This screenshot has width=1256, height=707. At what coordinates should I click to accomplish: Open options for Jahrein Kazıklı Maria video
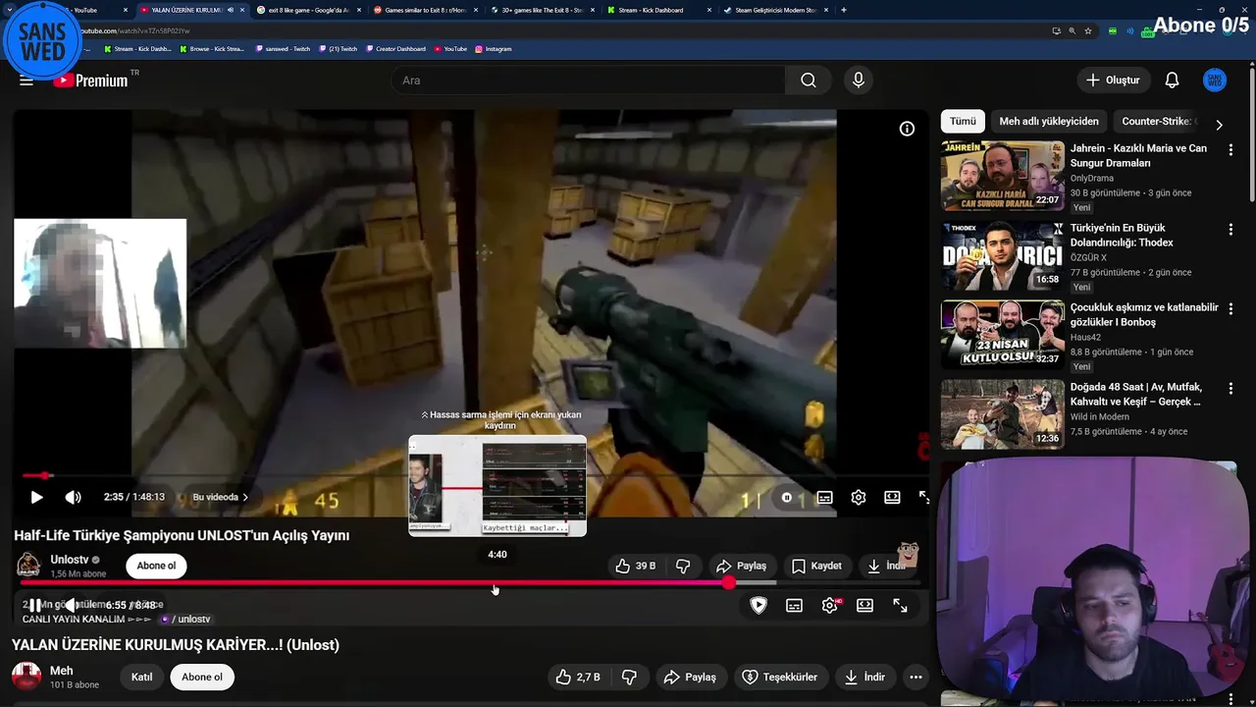1230,150
